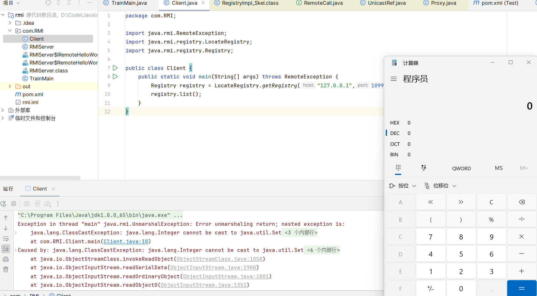Change QWORD word size
Image resolution: width=537 pixels, height=296 pixels.
[x=461, y=168]
